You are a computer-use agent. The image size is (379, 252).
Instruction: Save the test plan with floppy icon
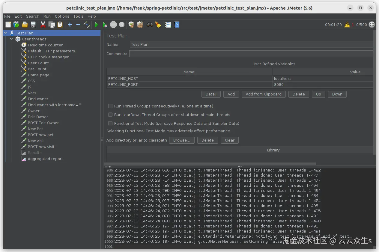pyautogui.click(x=33, y=25)
